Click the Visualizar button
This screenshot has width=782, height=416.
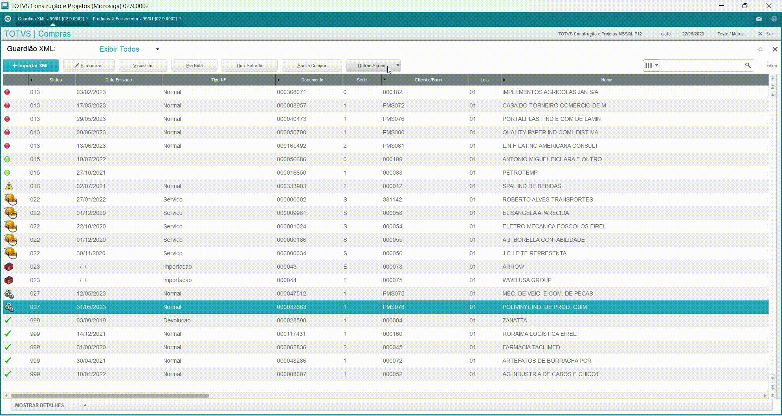point(143,66)
